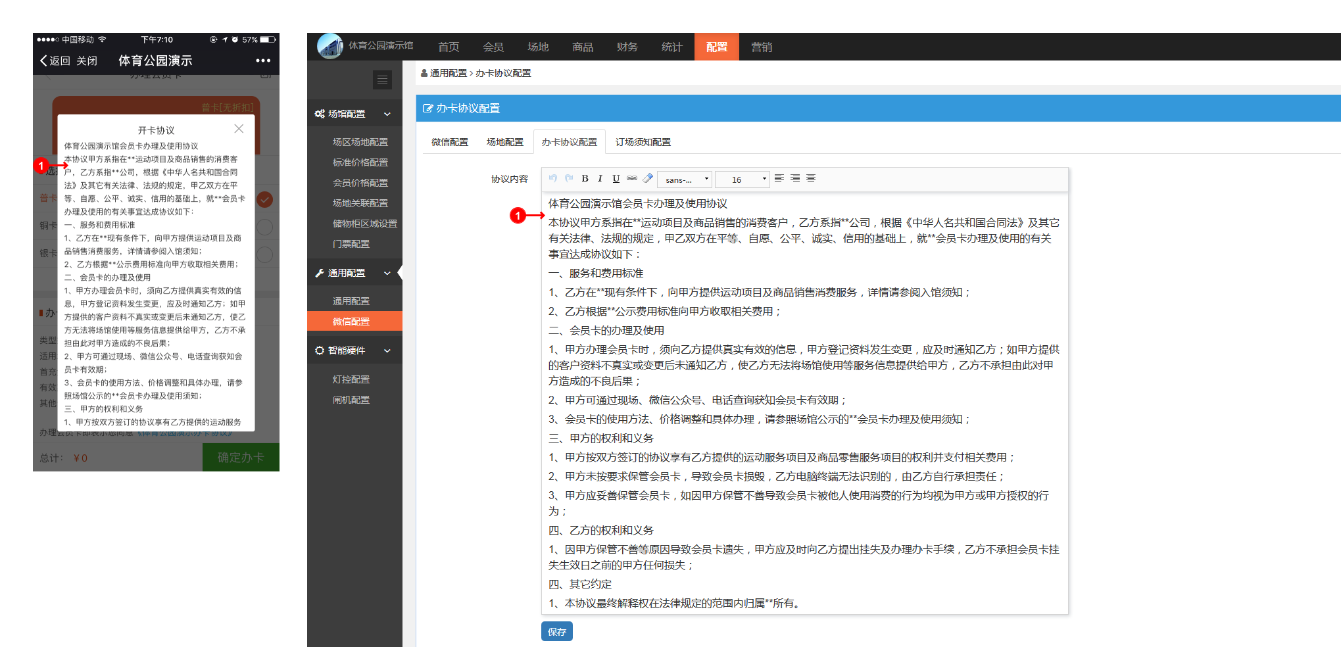Click the 智能硬件 gear icon

tap(320, 350)
